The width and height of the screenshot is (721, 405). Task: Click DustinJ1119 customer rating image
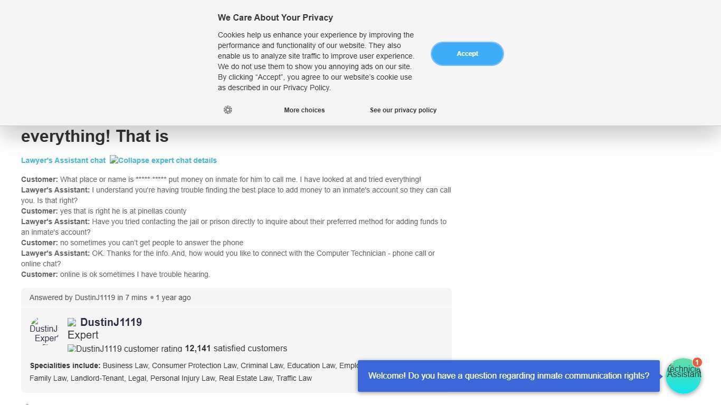point(125,349)
